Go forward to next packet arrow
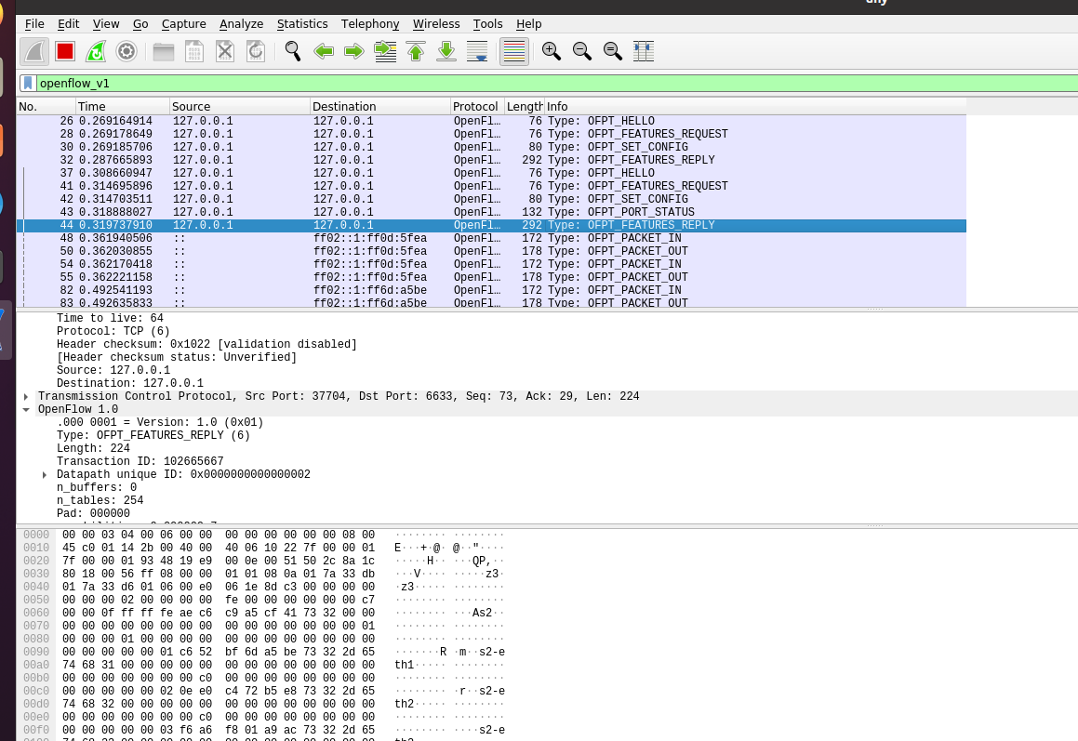The height and width of the screenshot is (741, 1078). (354, 51)
